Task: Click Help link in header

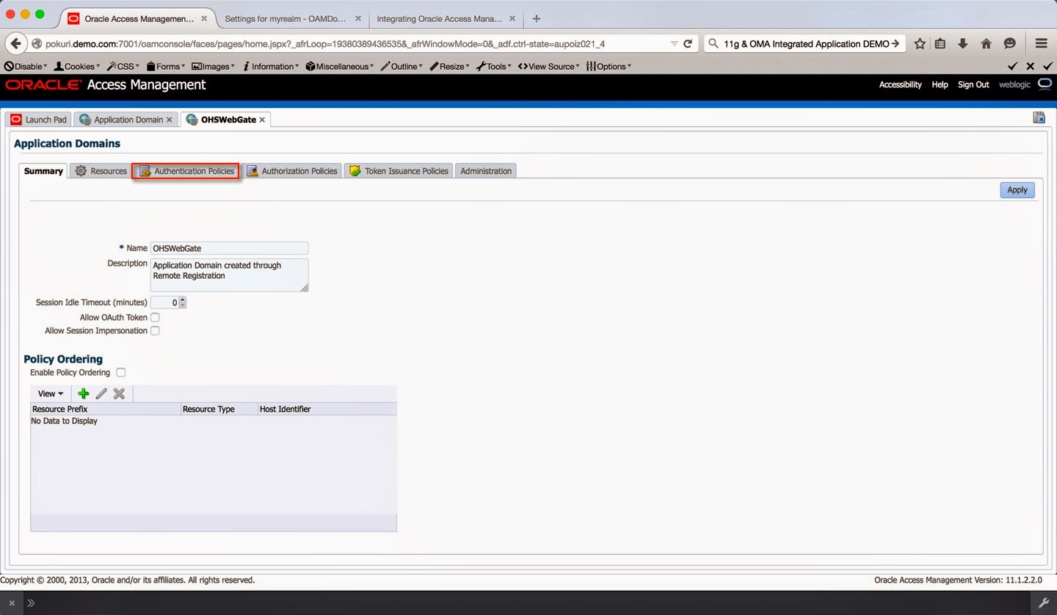Action: tap(940, 84)
